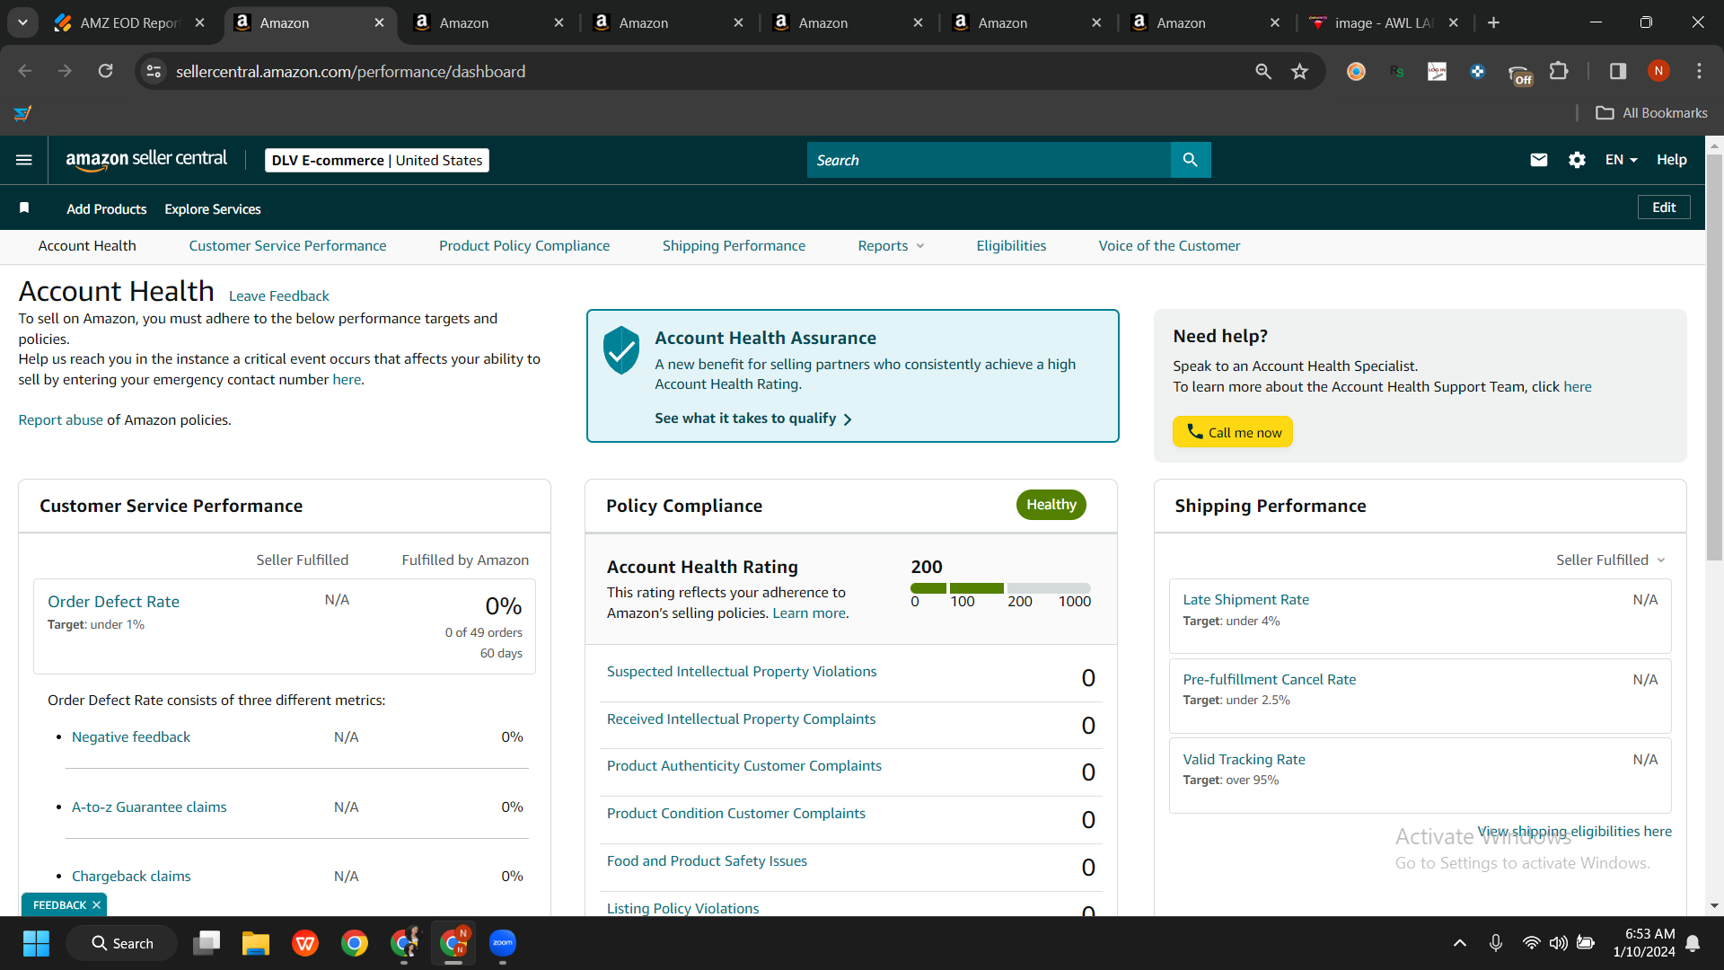The width and height of the screenshot is (1724, 970).
Task: Bookmark this page with the star icon
Action: [1299, 71]
